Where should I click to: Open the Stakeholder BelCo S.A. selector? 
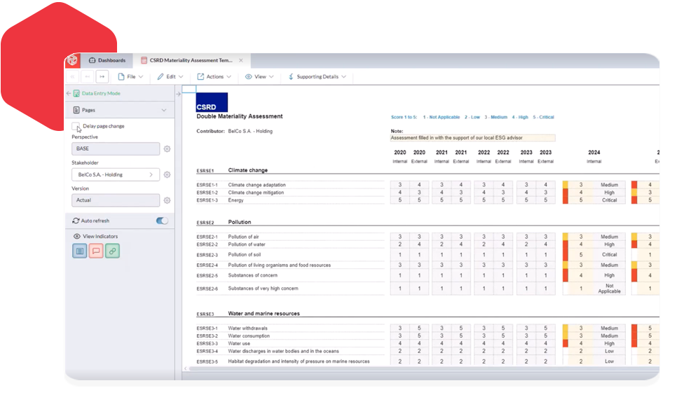coord(116,175)
